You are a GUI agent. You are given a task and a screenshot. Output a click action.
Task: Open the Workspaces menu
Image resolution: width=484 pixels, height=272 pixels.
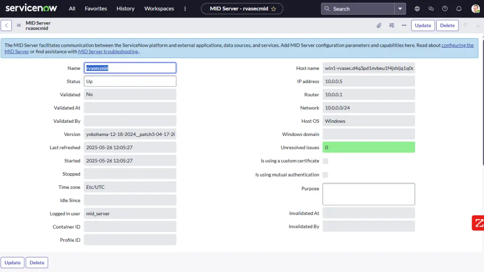point(159,8)
